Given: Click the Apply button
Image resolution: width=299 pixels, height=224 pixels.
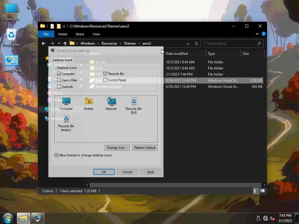Looking at the screenshot, I should pos(151,172).
